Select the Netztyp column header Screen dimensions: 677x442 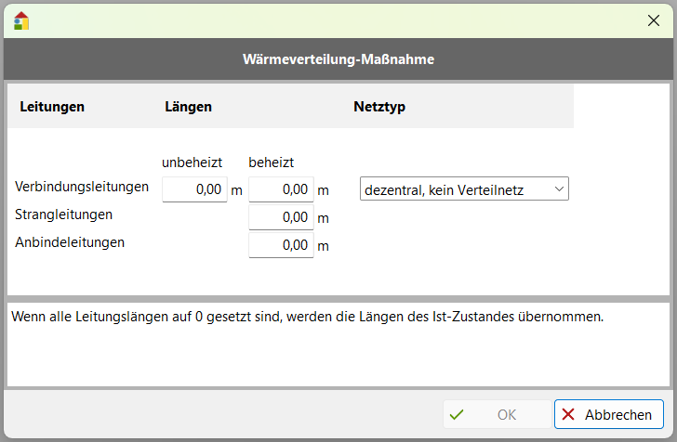tap(379, 107)
